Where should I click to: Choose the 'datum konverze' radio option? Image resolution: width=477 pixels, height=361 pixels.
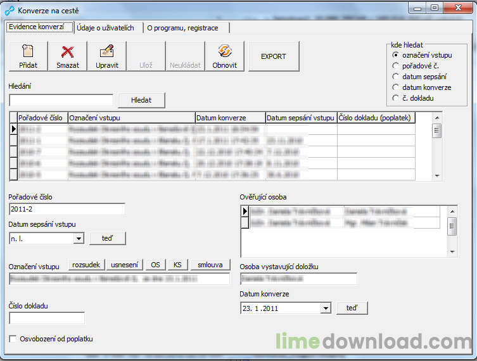396,87
